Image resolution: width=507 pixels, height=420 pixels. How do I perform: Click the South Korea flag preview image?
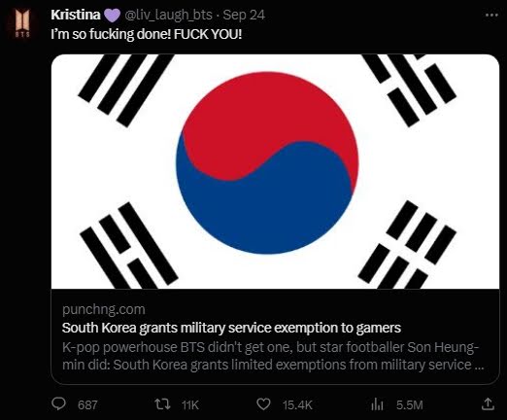275,171
